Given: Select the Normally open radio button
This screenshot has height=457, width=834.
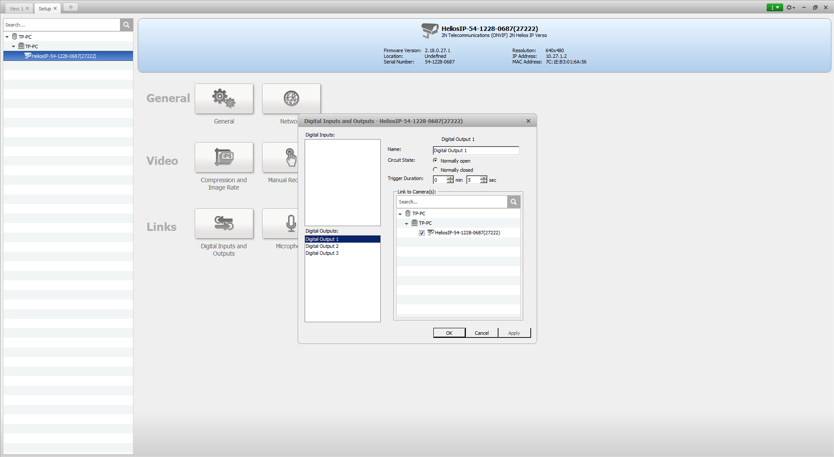Looking at the screenshot, I should [435, 160].
